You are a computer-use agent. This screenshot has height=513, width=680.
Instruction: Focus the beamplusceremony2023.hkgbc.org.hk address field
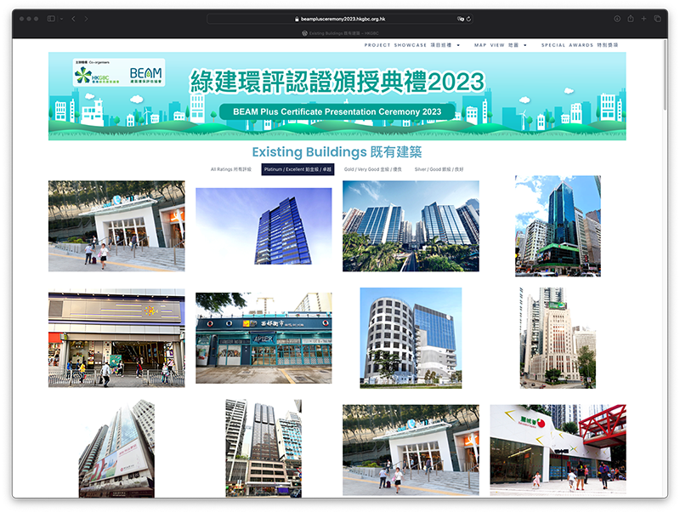[x=340, y=19]
